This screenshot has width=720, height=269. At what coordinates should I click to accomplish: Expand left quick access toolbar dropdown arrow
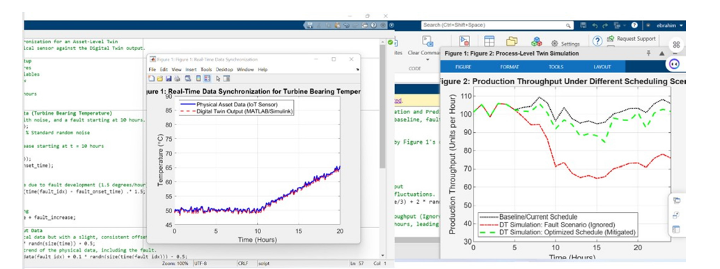392,25
